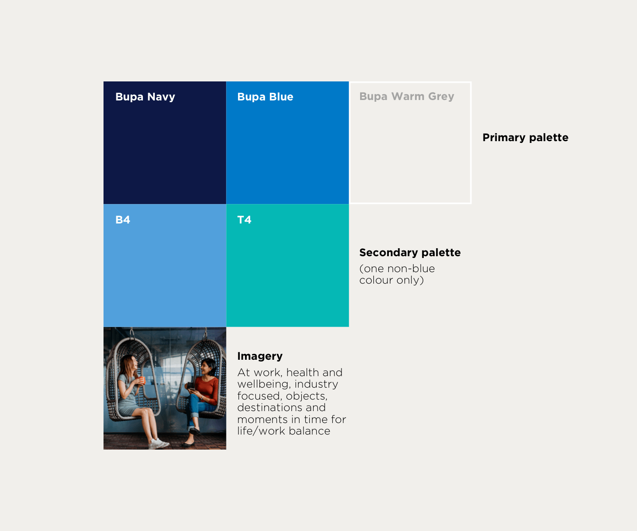This screenshot has height=531, width=637.
Task: Click '(one non-blue colour only)' note
Action: click(397, 274)
